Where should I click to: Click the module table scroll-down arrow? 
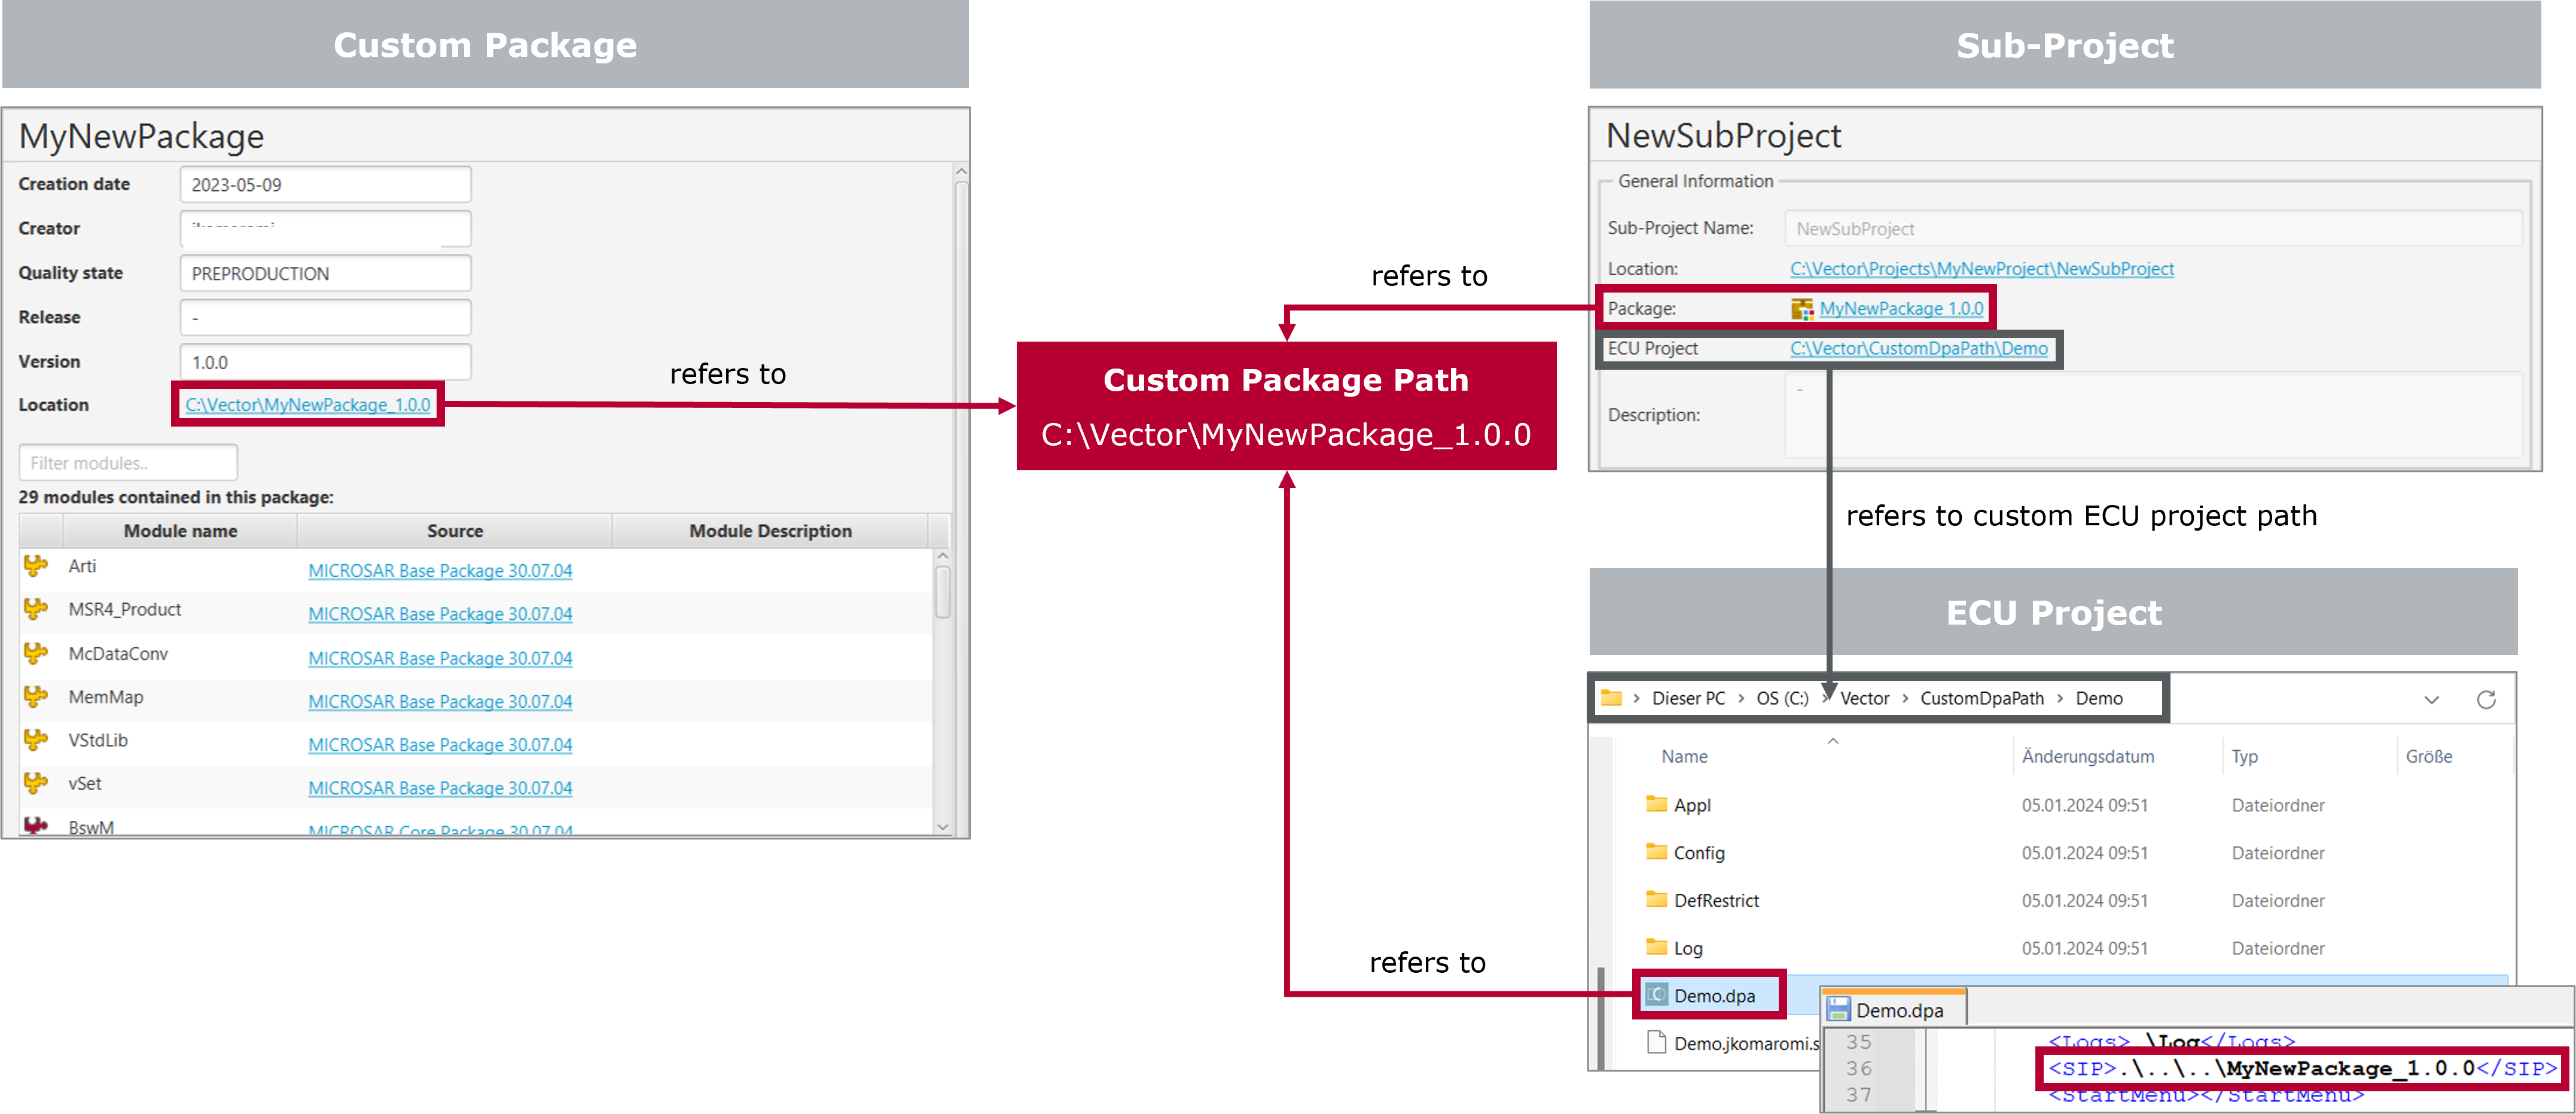pyautogui.click(x=942, y=826)
